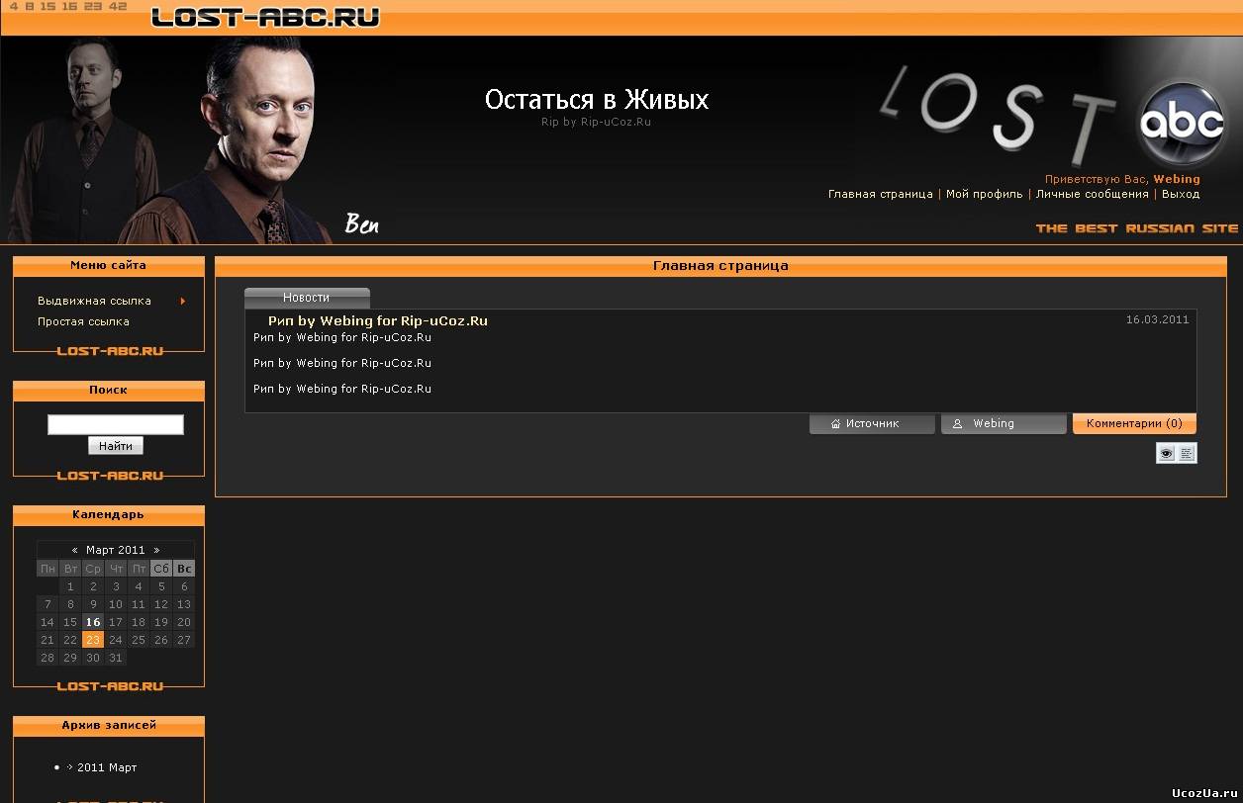1243x803 pixels.
Task: Open Личные сообщения in the header
Action: [1092, 194]
